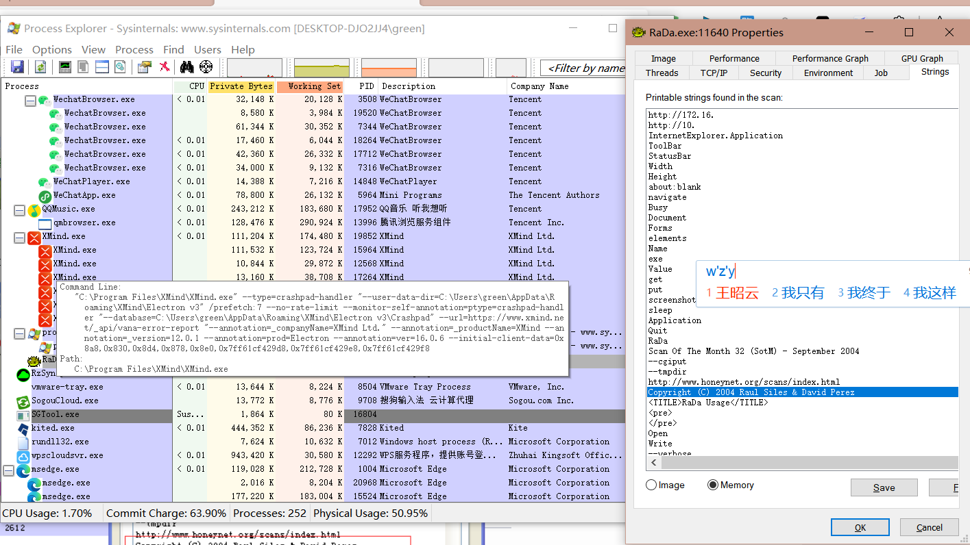970x545 pixels.
Task: Toggle the Show Lower Pane toolbar icon
Action: (102, 66)
